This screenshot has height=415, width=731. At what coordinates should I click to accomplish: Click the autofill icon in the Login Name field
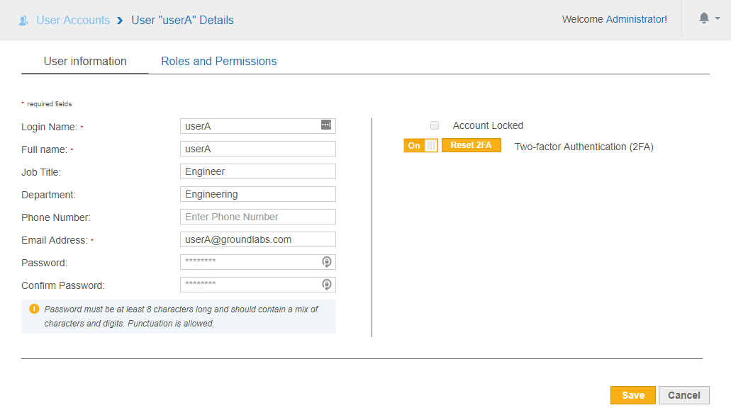point(326,125)
